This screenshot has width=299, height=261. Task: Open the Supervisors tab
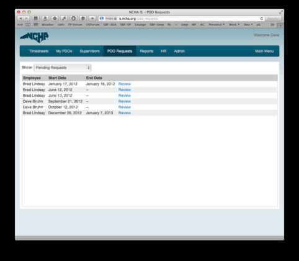89,51
